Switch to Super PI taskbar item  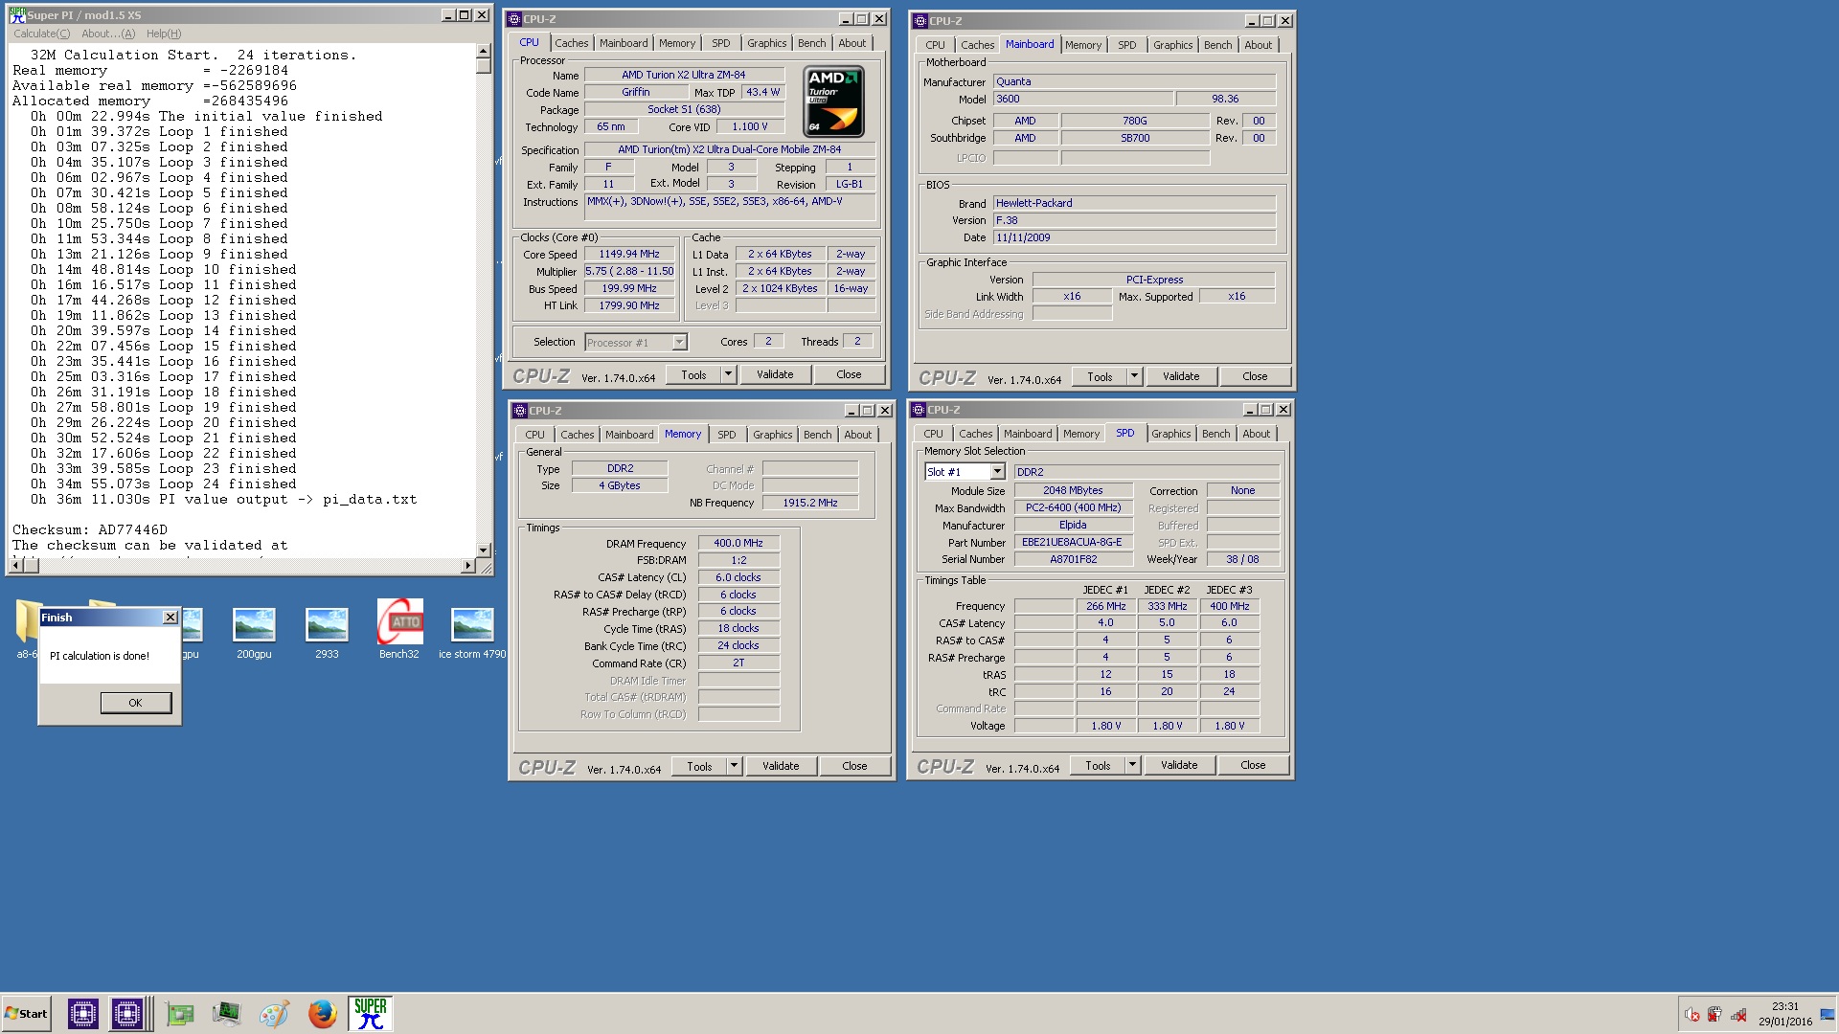click(370, 1013)
